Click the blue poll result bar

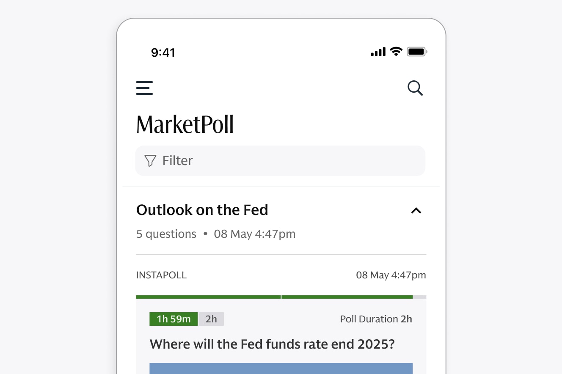[x=281, y=368]
